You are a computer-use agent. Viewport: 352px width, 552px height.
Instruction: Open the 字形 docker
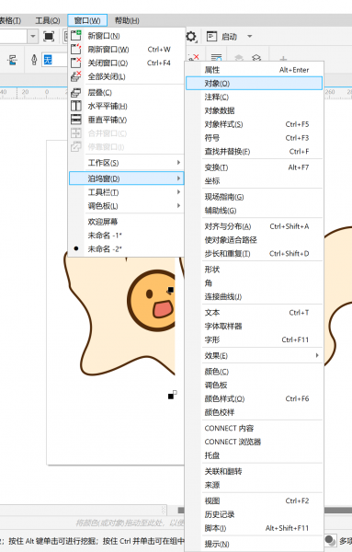point(254,339)
